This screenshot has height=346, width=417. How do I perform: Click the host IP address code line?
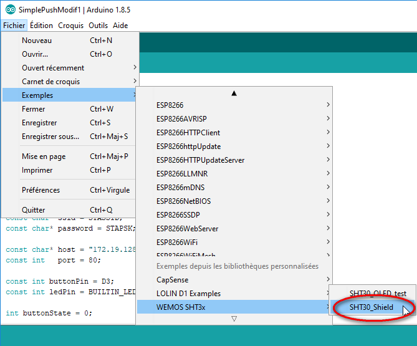pos(70,250)
